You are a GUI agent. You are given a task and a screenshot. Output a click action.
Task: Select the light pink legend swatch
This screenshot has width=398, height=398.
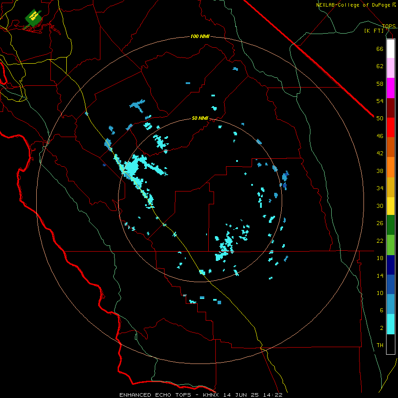tap(390, 68)
